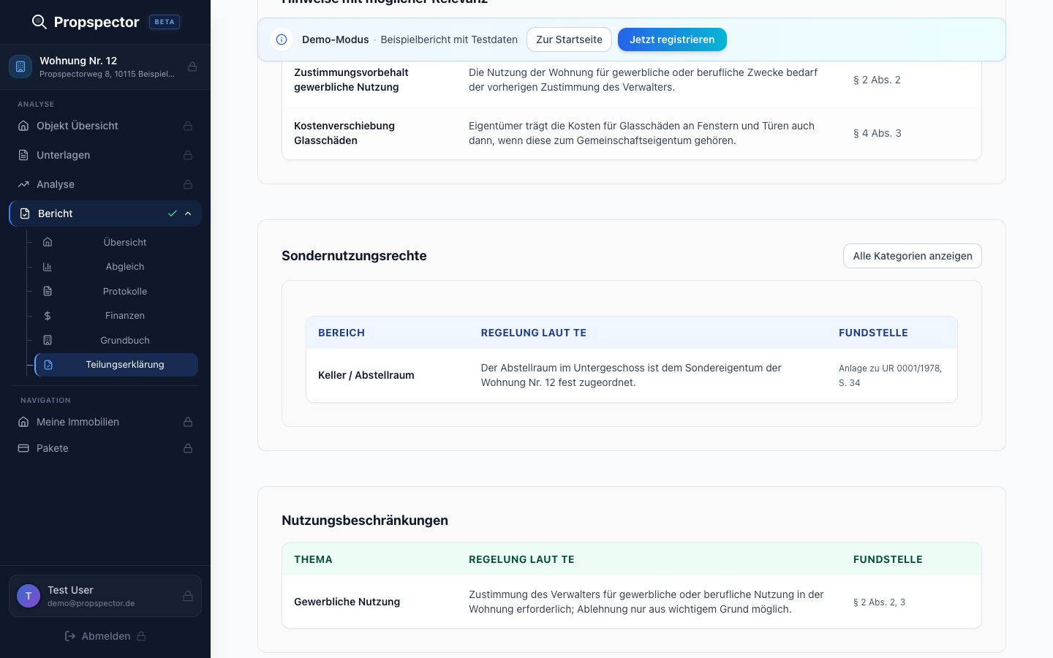1053x658 pixels.
Task: Click the lock icon beside Pakete
Action: click(x=188, y=448)
